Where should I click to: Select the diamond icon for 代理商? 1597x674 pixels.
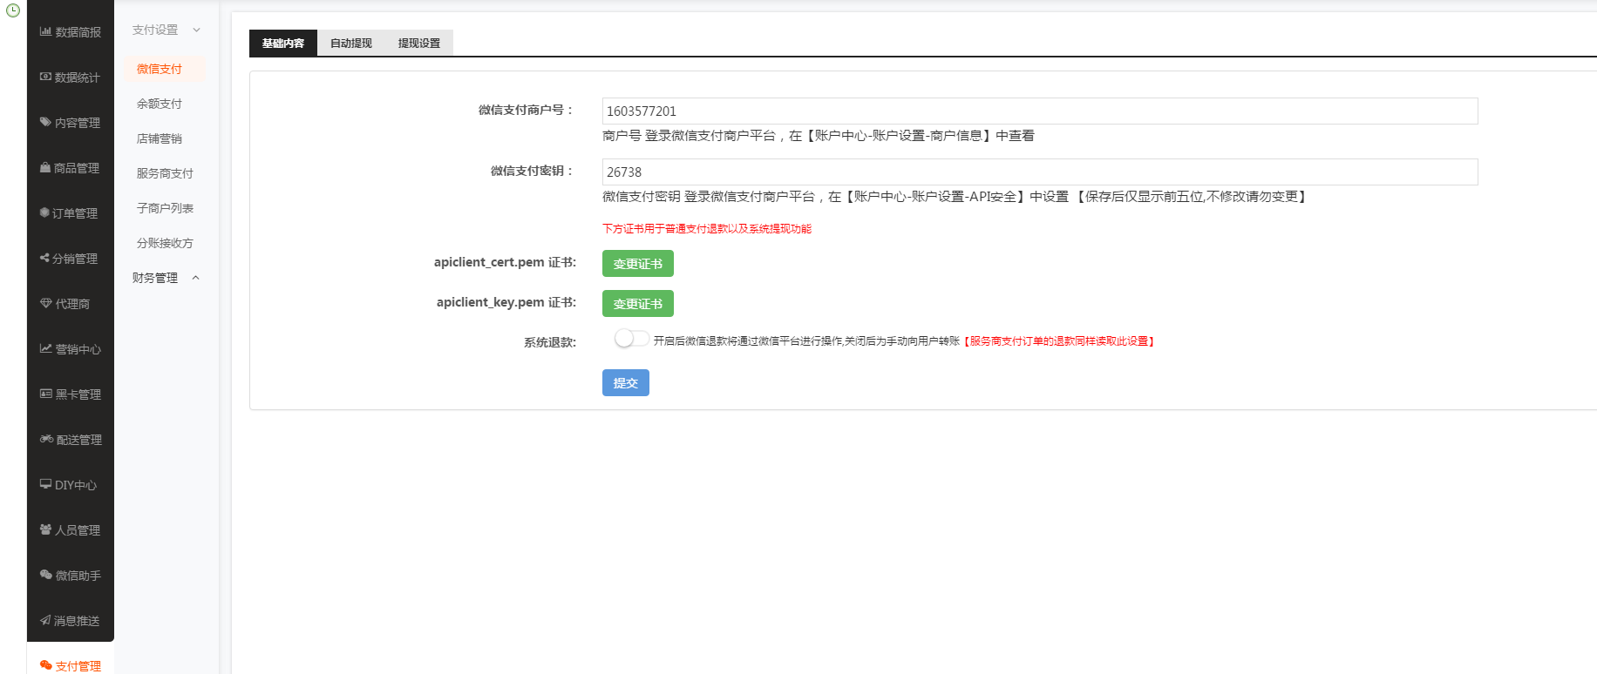[46, 303]
